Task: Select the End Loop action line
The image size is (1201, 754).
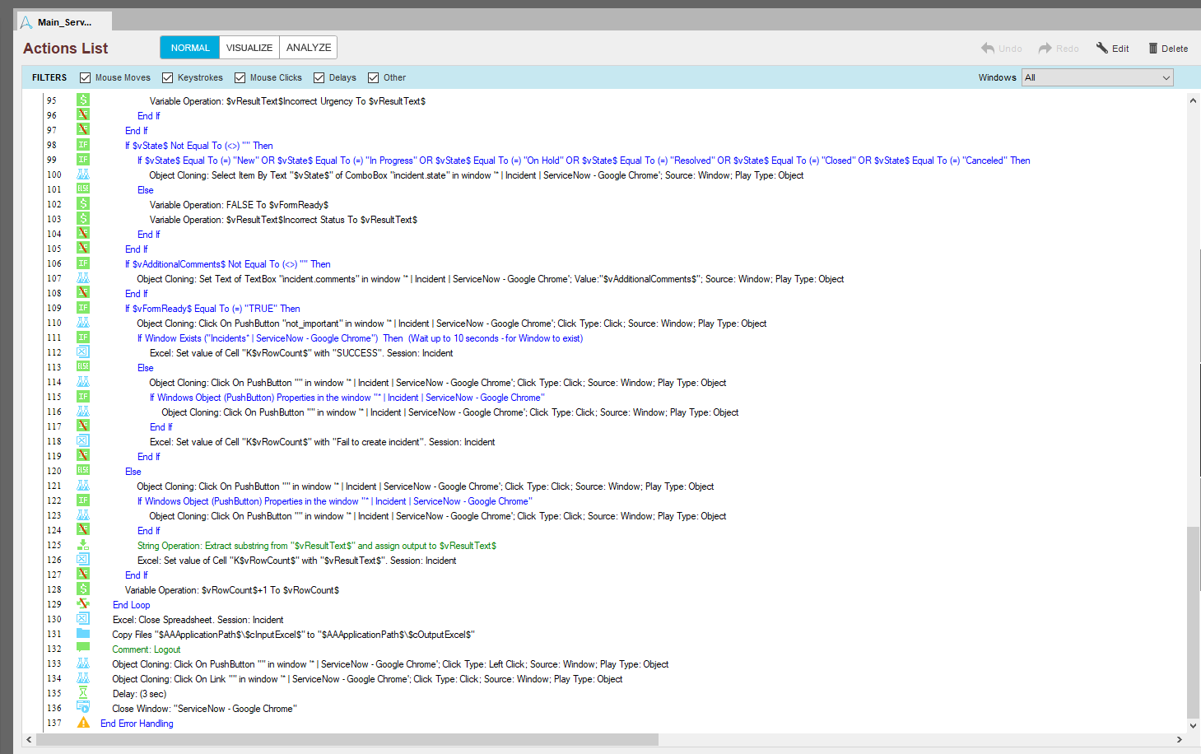Action: [x=132, y=605]
